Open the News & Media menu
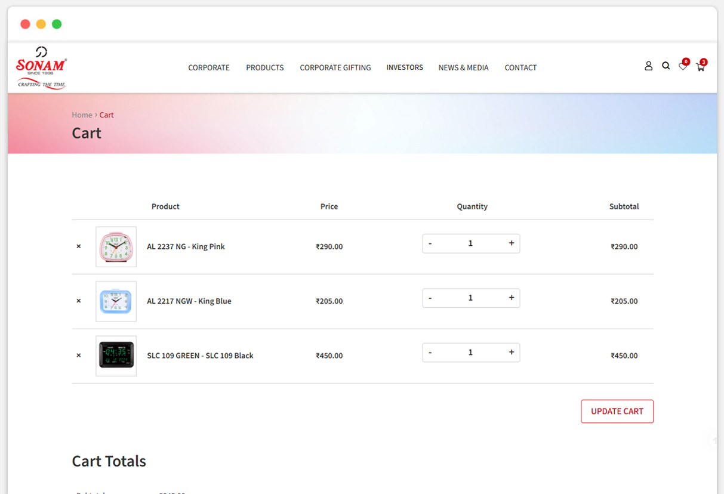 click(x=464, y=67)
